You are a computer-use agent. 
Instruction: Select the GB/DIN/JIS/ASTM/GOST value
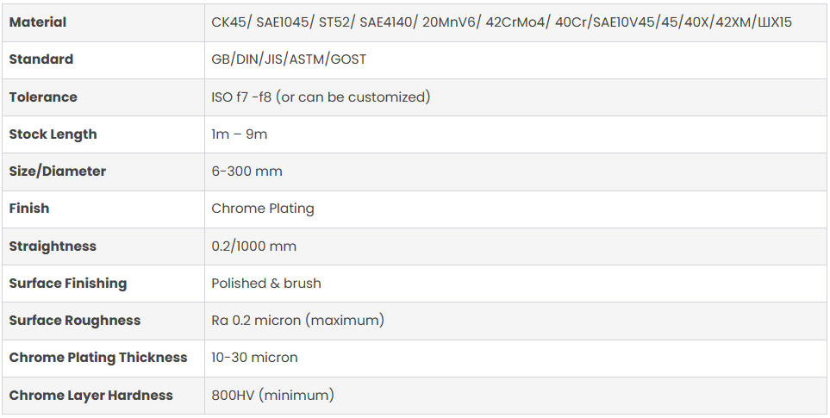[x=289, y=59]
